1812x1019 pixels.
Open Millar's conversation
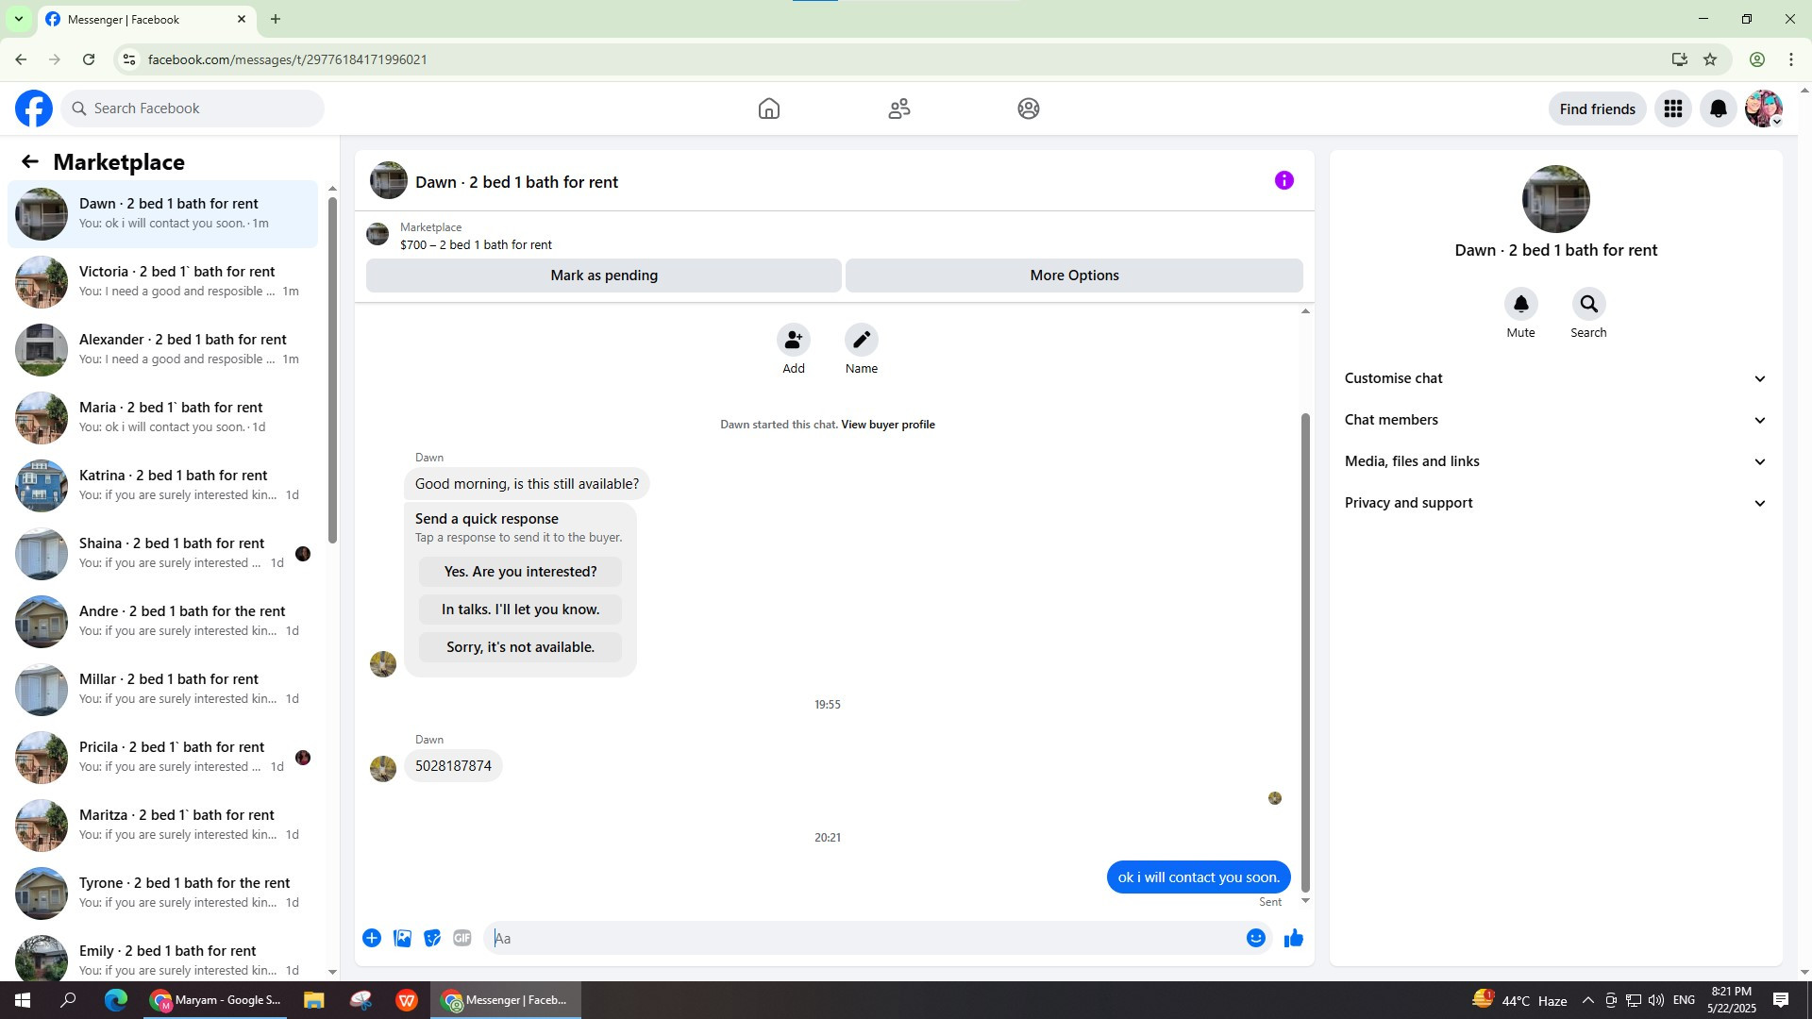(162, 690)
